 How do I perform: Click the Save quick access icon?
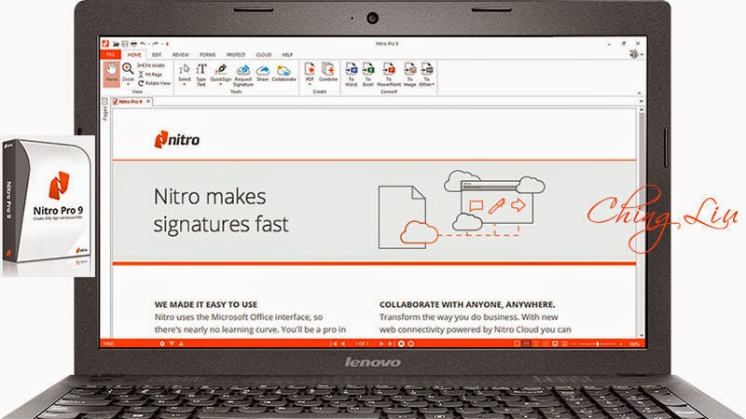[125, 44]
